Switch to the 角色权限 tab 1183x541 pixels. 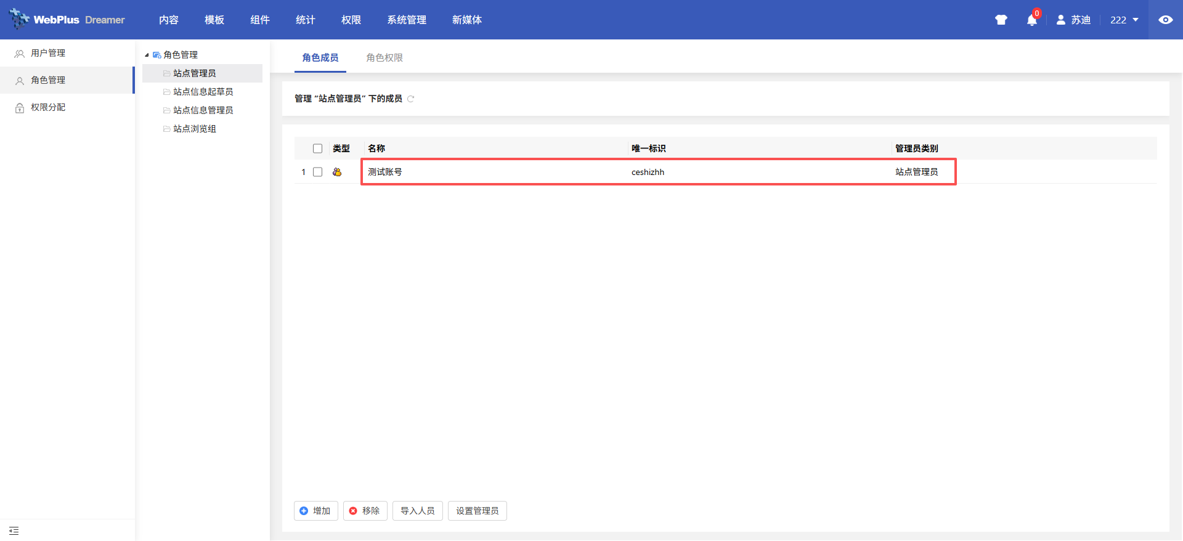click(x=384, y=57)
